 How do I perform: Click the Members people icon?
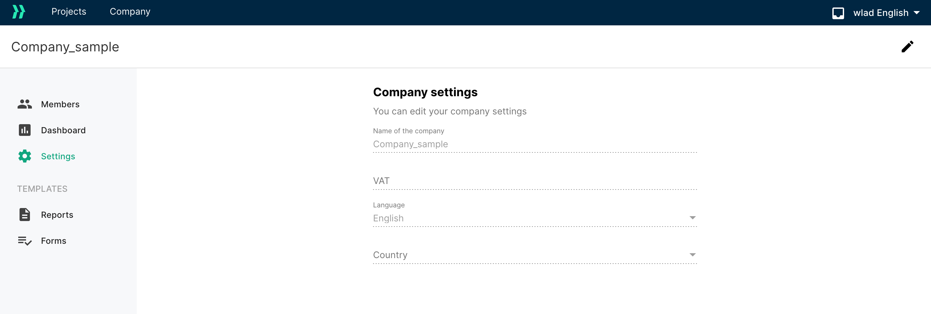coord(24,104)
